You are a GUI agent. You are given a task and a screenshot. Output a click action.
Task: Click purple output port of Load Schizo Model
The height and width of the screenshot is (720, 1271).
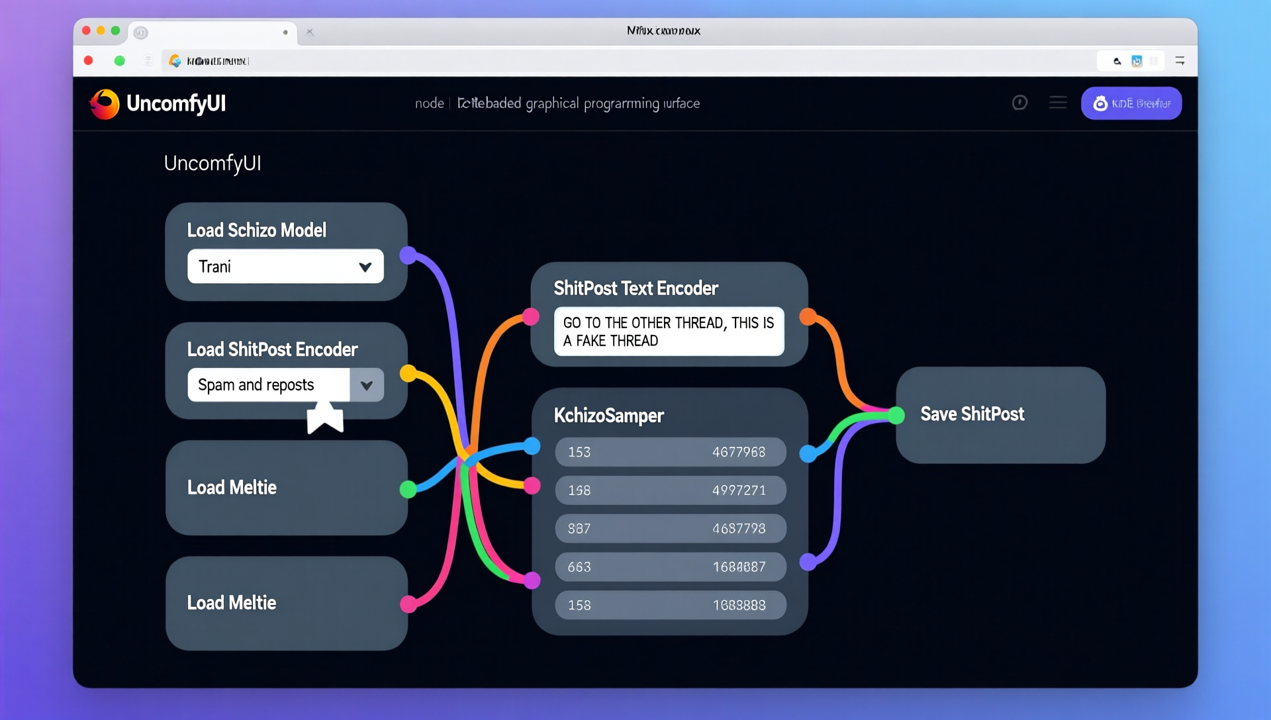pos(408,255)
